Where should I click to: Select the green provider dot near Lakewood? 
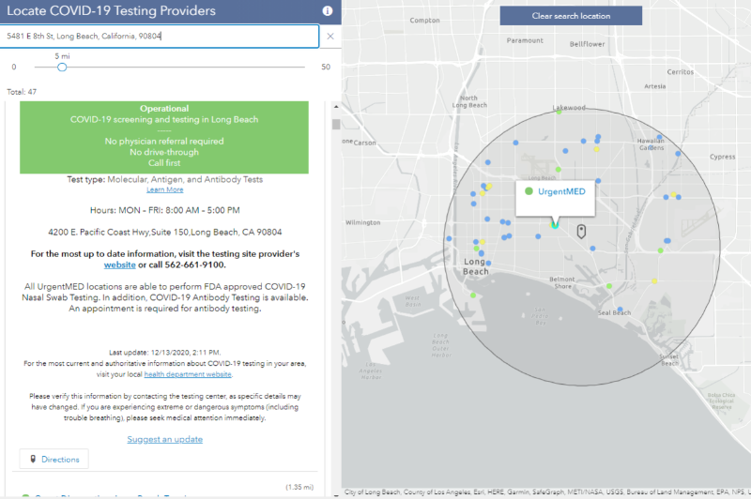(559, 112)
